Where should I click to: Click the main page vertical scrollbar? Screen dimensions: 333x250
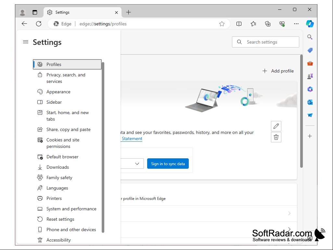click(x=301, y=112)
